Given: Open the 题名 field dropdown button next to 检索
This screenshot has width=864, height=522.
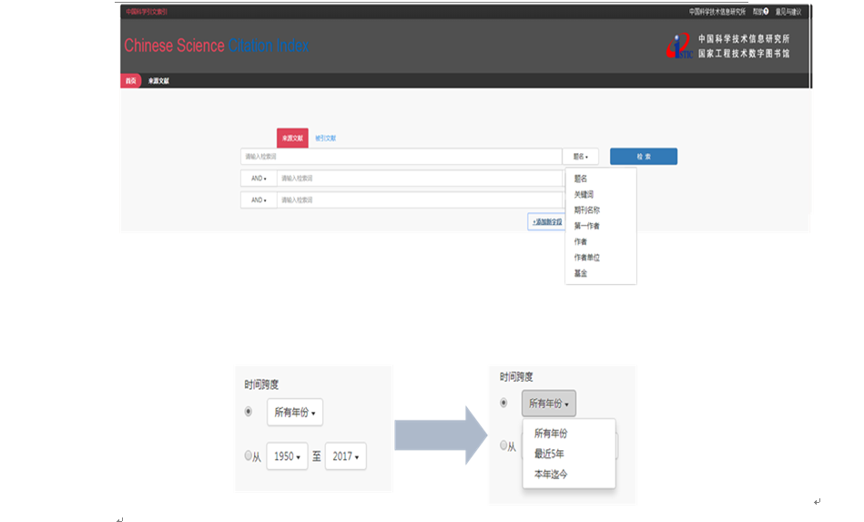Looking at the screenshot, I should click(x=580, y=157).
